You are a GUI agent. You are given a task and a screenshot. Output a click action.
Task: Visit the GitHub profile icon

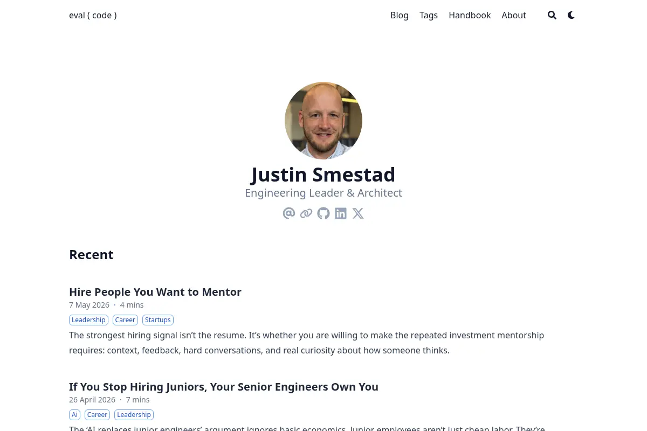pyautogui.click(x=323, y=213)
